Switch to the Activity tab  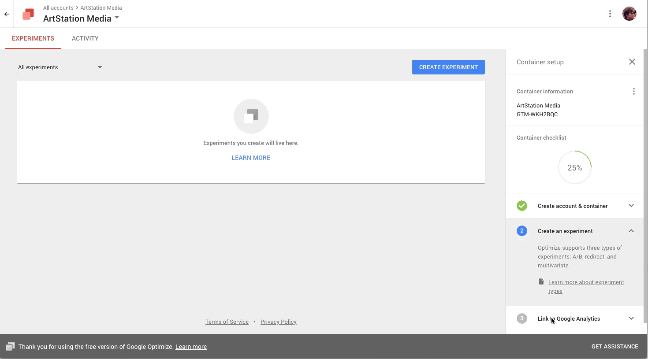(85, 38)
